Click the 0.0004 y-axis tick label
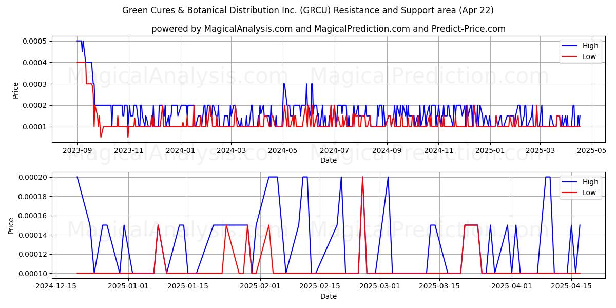Viewport: 616px width, 308px height. point(33,63)
